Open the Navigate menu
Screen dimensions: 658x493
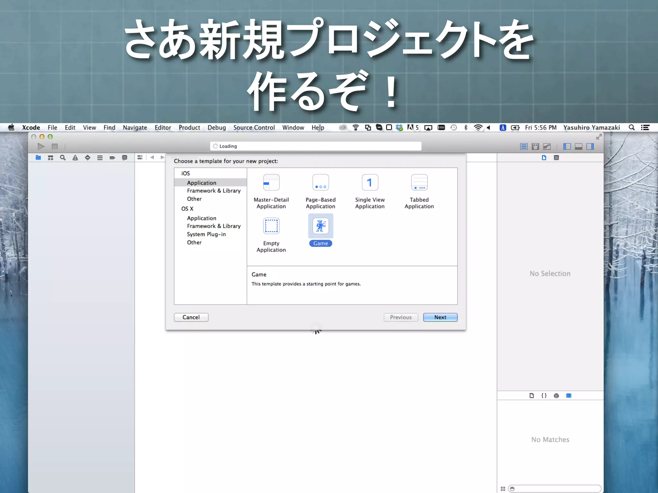coord(135,127)
